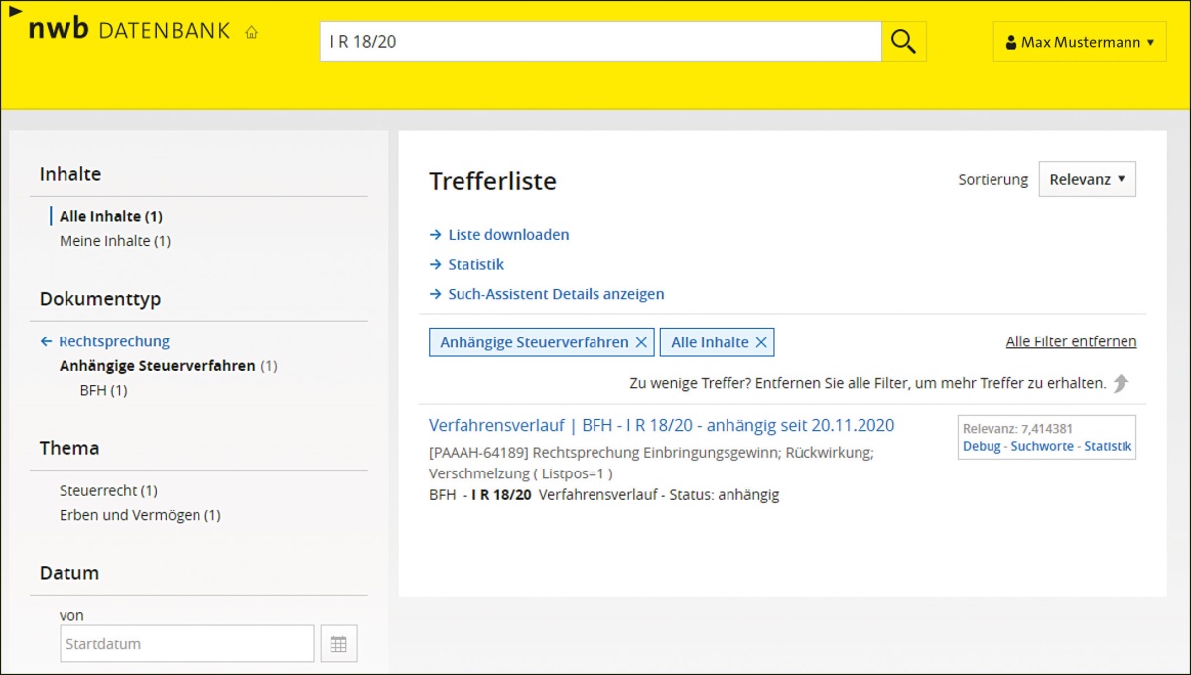1191x675 pixels.
Task: Go to home via house icon
Action: point(251,32)
